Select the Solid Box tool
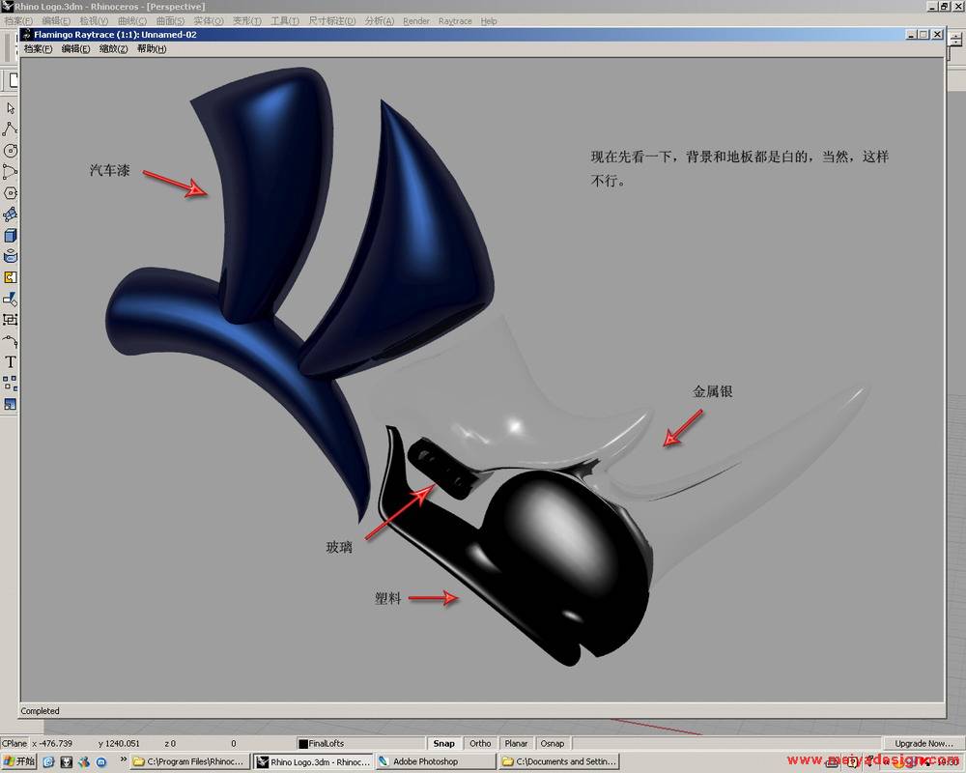Image resolution: width=966 pixels, height=773 pixels. (x=11, y=236)
